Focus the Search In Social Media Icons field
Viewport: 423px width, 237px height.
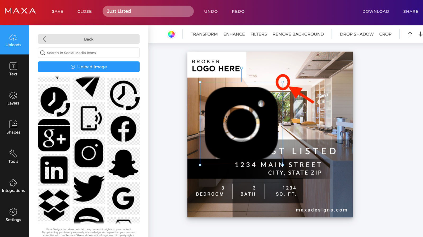89,53
